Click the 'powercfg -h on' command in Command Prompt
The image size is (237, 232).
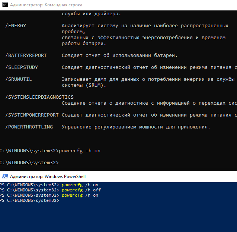(80, 151)
